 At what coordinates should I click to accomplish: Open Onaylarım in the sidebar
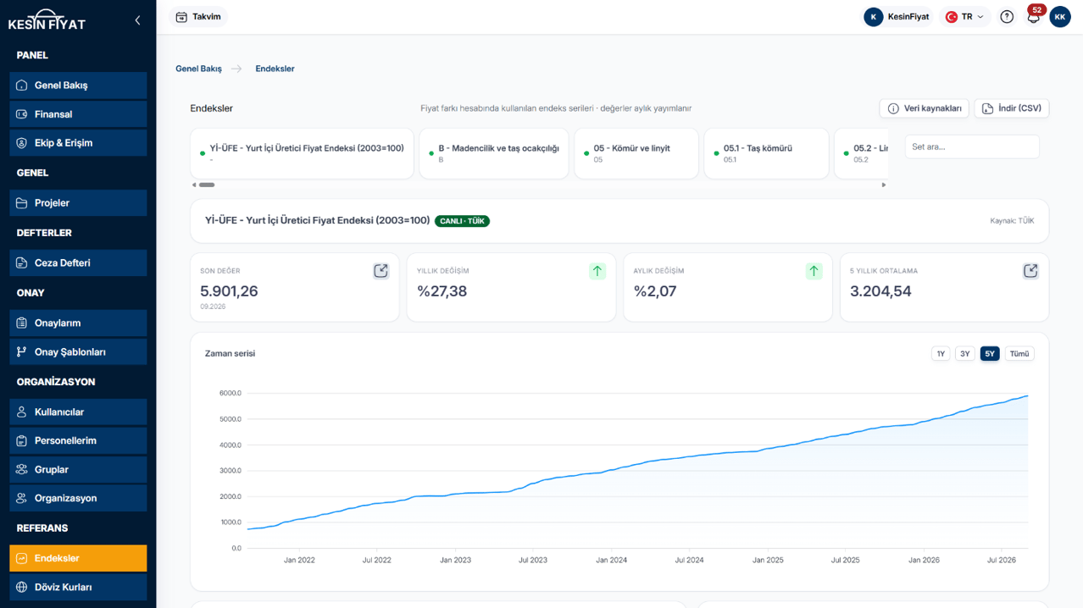78,323
